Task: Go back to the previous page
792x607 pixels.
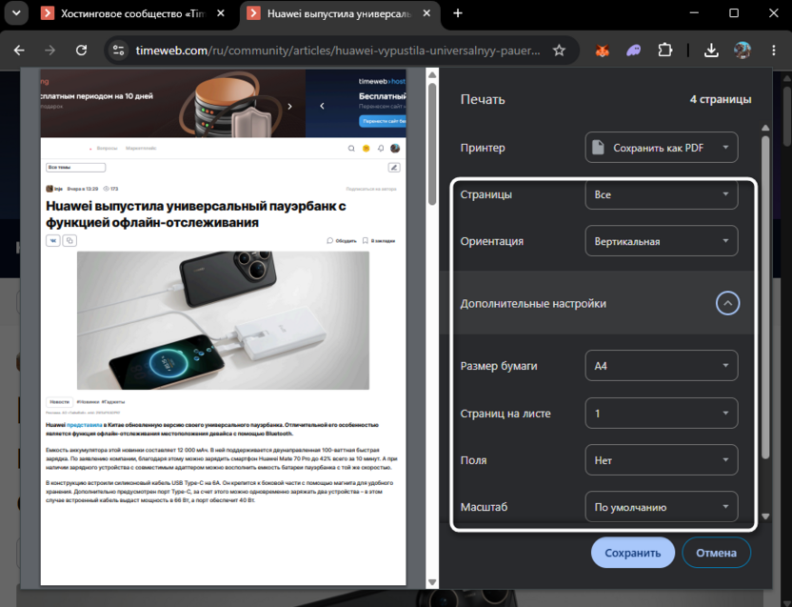Action: (x=19, y=51)
